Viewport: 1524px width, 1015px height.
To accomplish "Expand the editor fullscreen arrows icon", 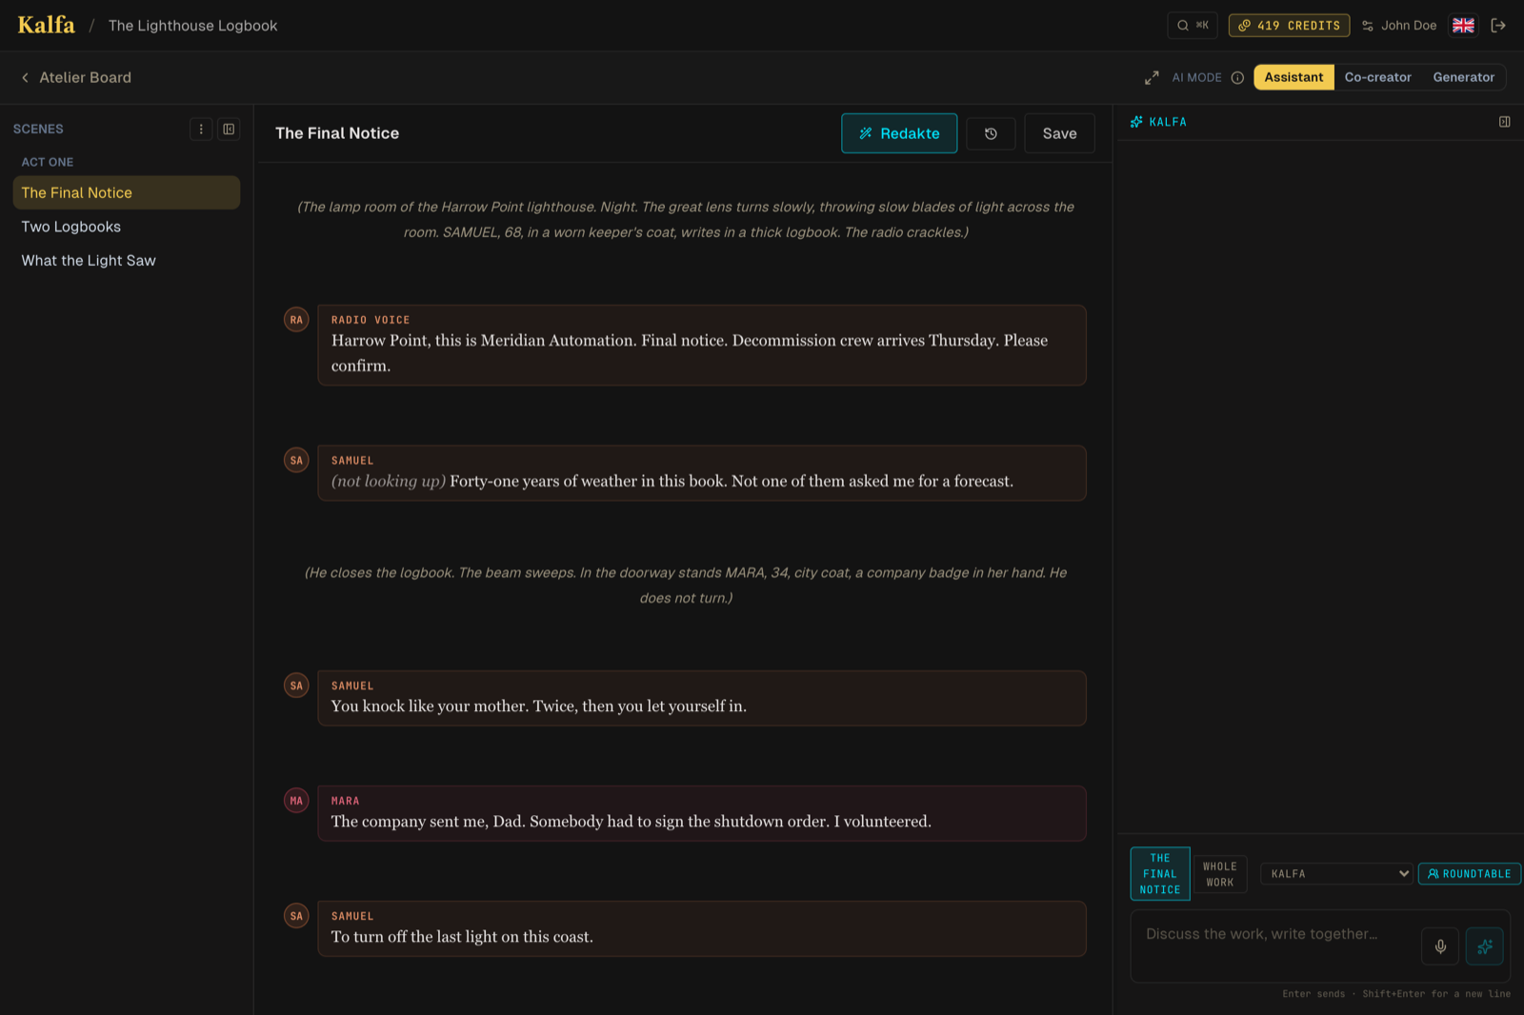I will click(x=1152, y=78).
